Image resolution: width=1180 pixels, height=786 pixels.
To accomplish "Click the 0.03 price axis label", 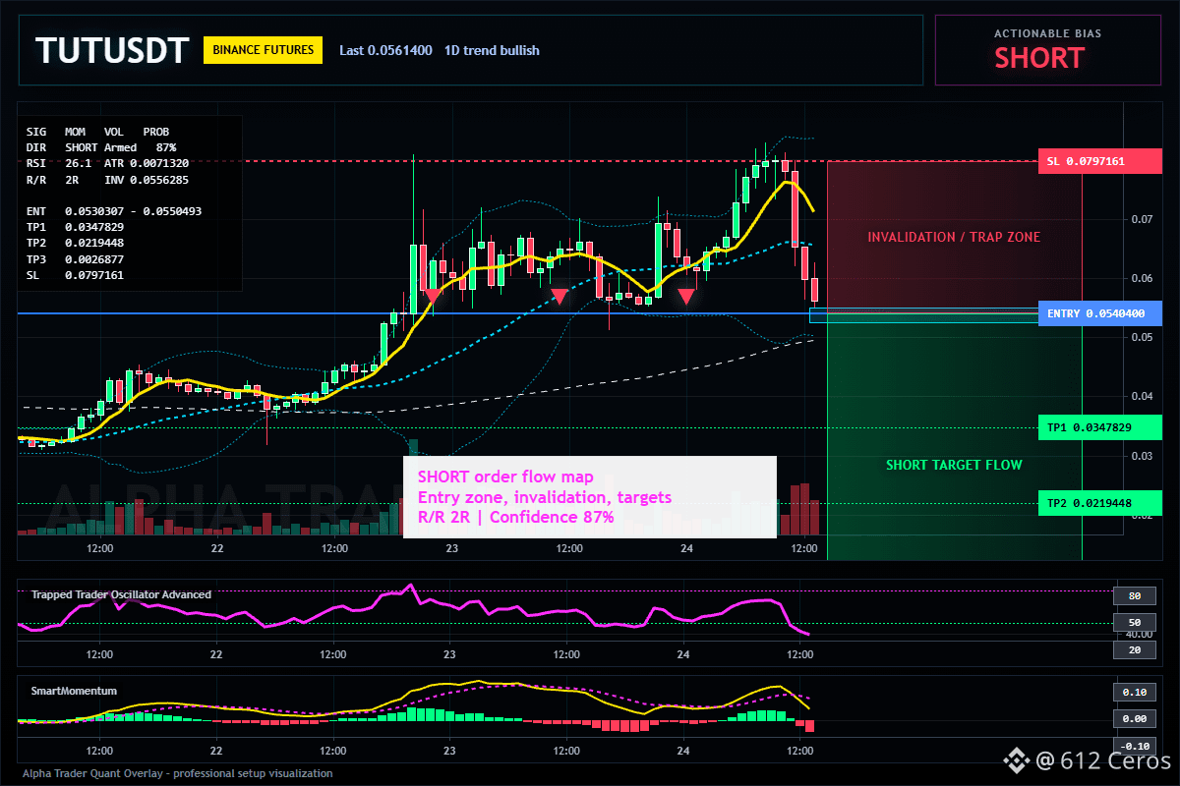I will (x=1141, y=456).
